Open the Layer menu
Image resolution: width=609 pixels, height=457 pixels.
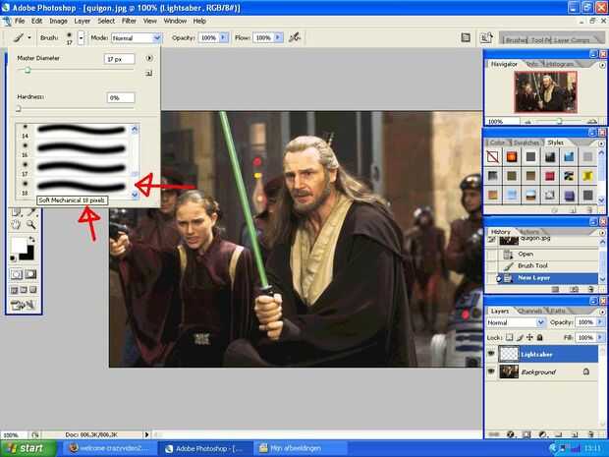83,21
